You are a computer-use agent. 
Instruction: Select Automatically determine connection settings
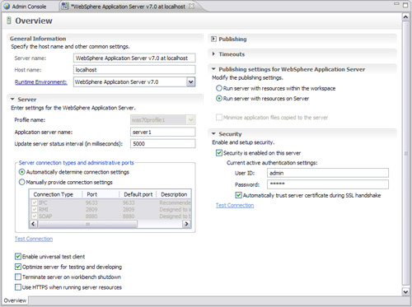point(21,172)
